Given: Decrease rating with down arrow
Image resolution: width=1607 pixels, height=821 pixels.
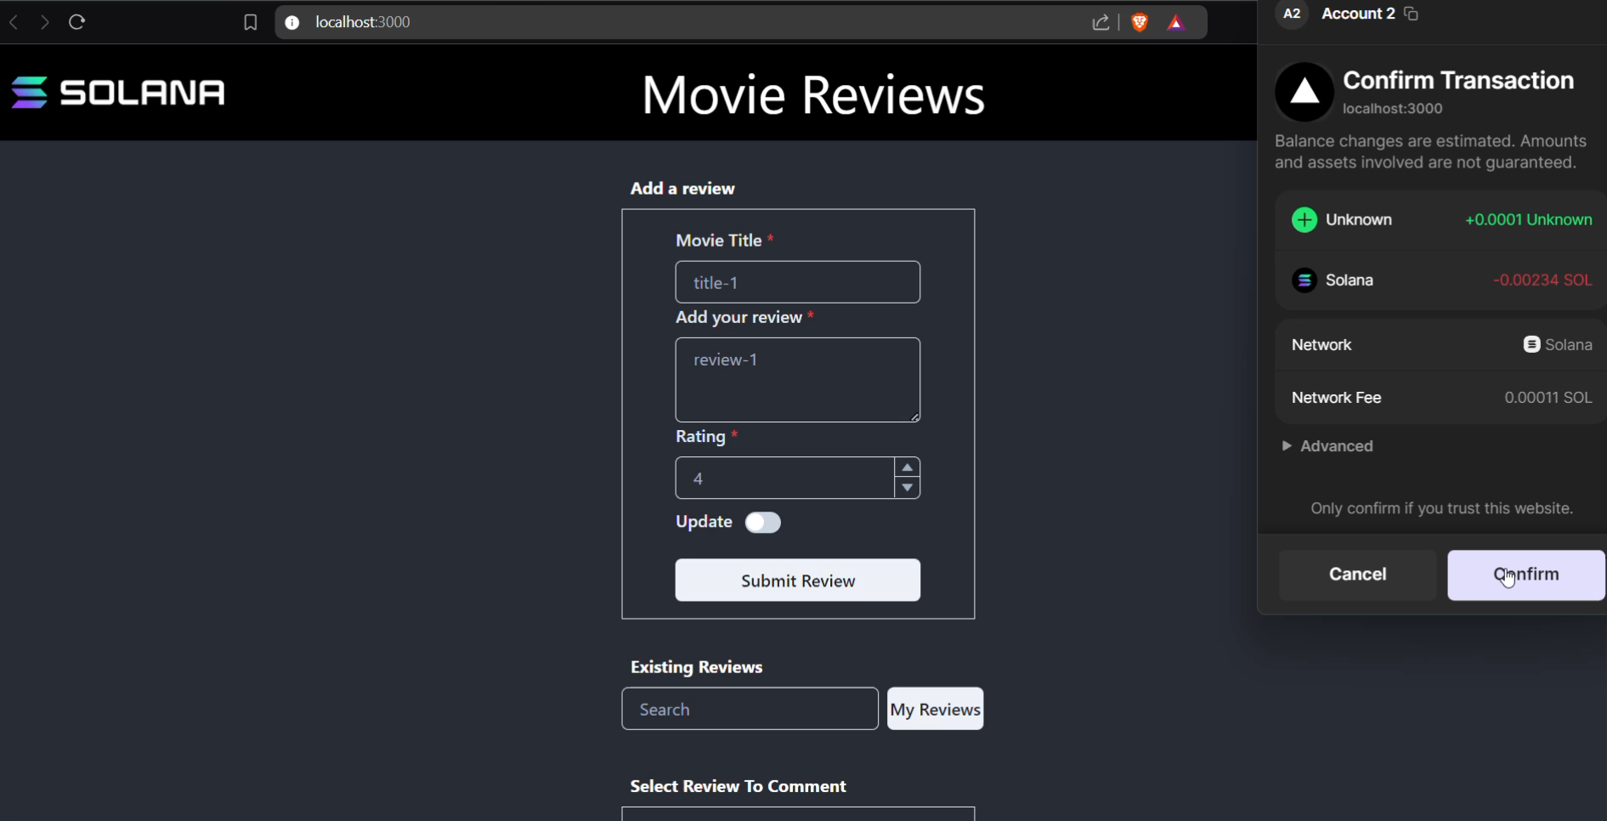Looking at the screenshot, I should click(908, 488).
